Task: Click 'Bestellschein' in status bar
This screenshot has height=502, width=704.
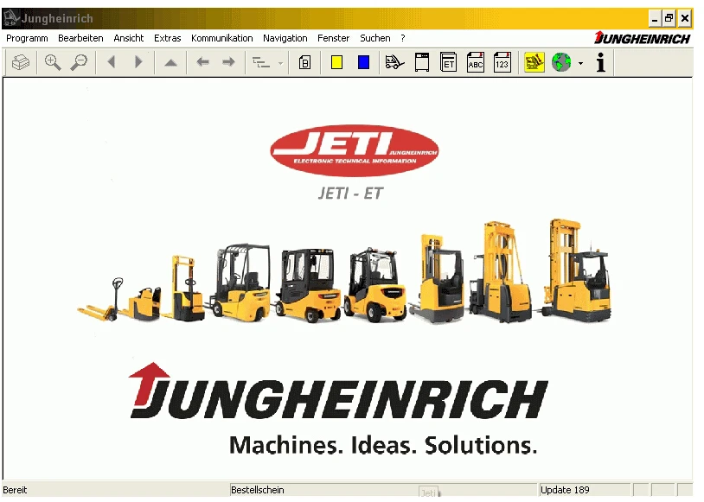Action: click(x=257, y=490)
